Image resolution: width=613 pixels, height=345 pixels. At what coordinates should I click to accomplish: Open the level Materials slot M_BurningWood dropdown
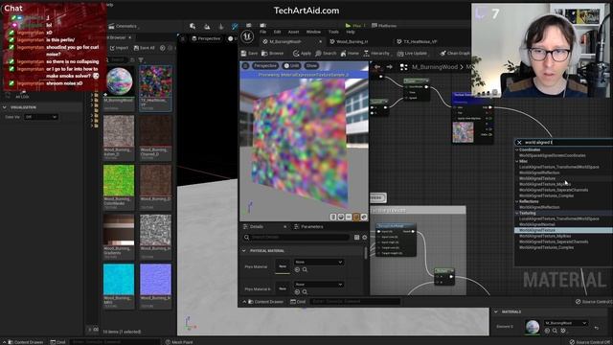[565, 323]
